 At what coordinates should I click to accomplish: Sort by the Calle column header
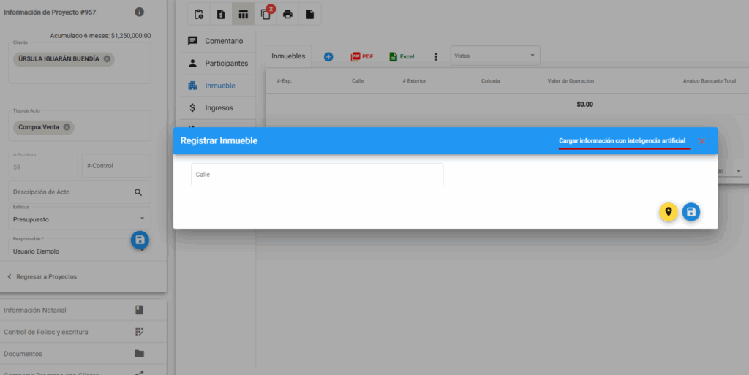click(358, 81)
